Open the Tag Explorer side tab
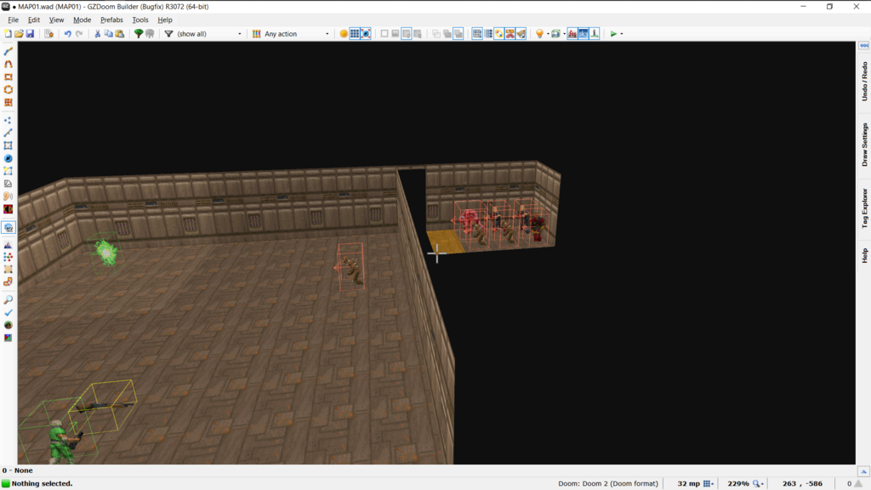871x490 pixels. coord(864,208)
